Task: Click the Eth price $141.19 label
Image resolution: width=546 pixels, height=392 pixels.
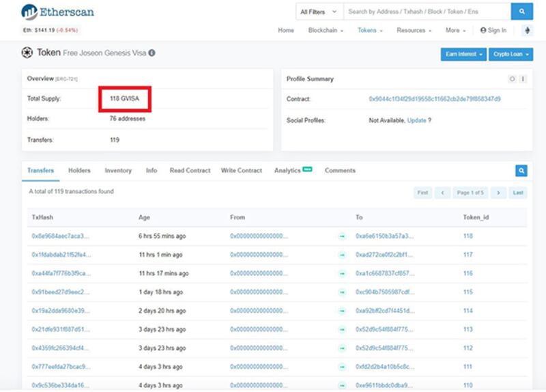Action: coord(51,30)
